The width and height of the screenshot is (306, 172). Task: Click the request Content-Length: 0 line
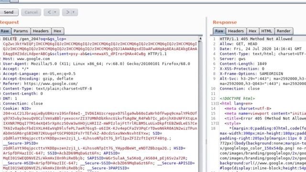pyautogui.click(x=23, y=94)
